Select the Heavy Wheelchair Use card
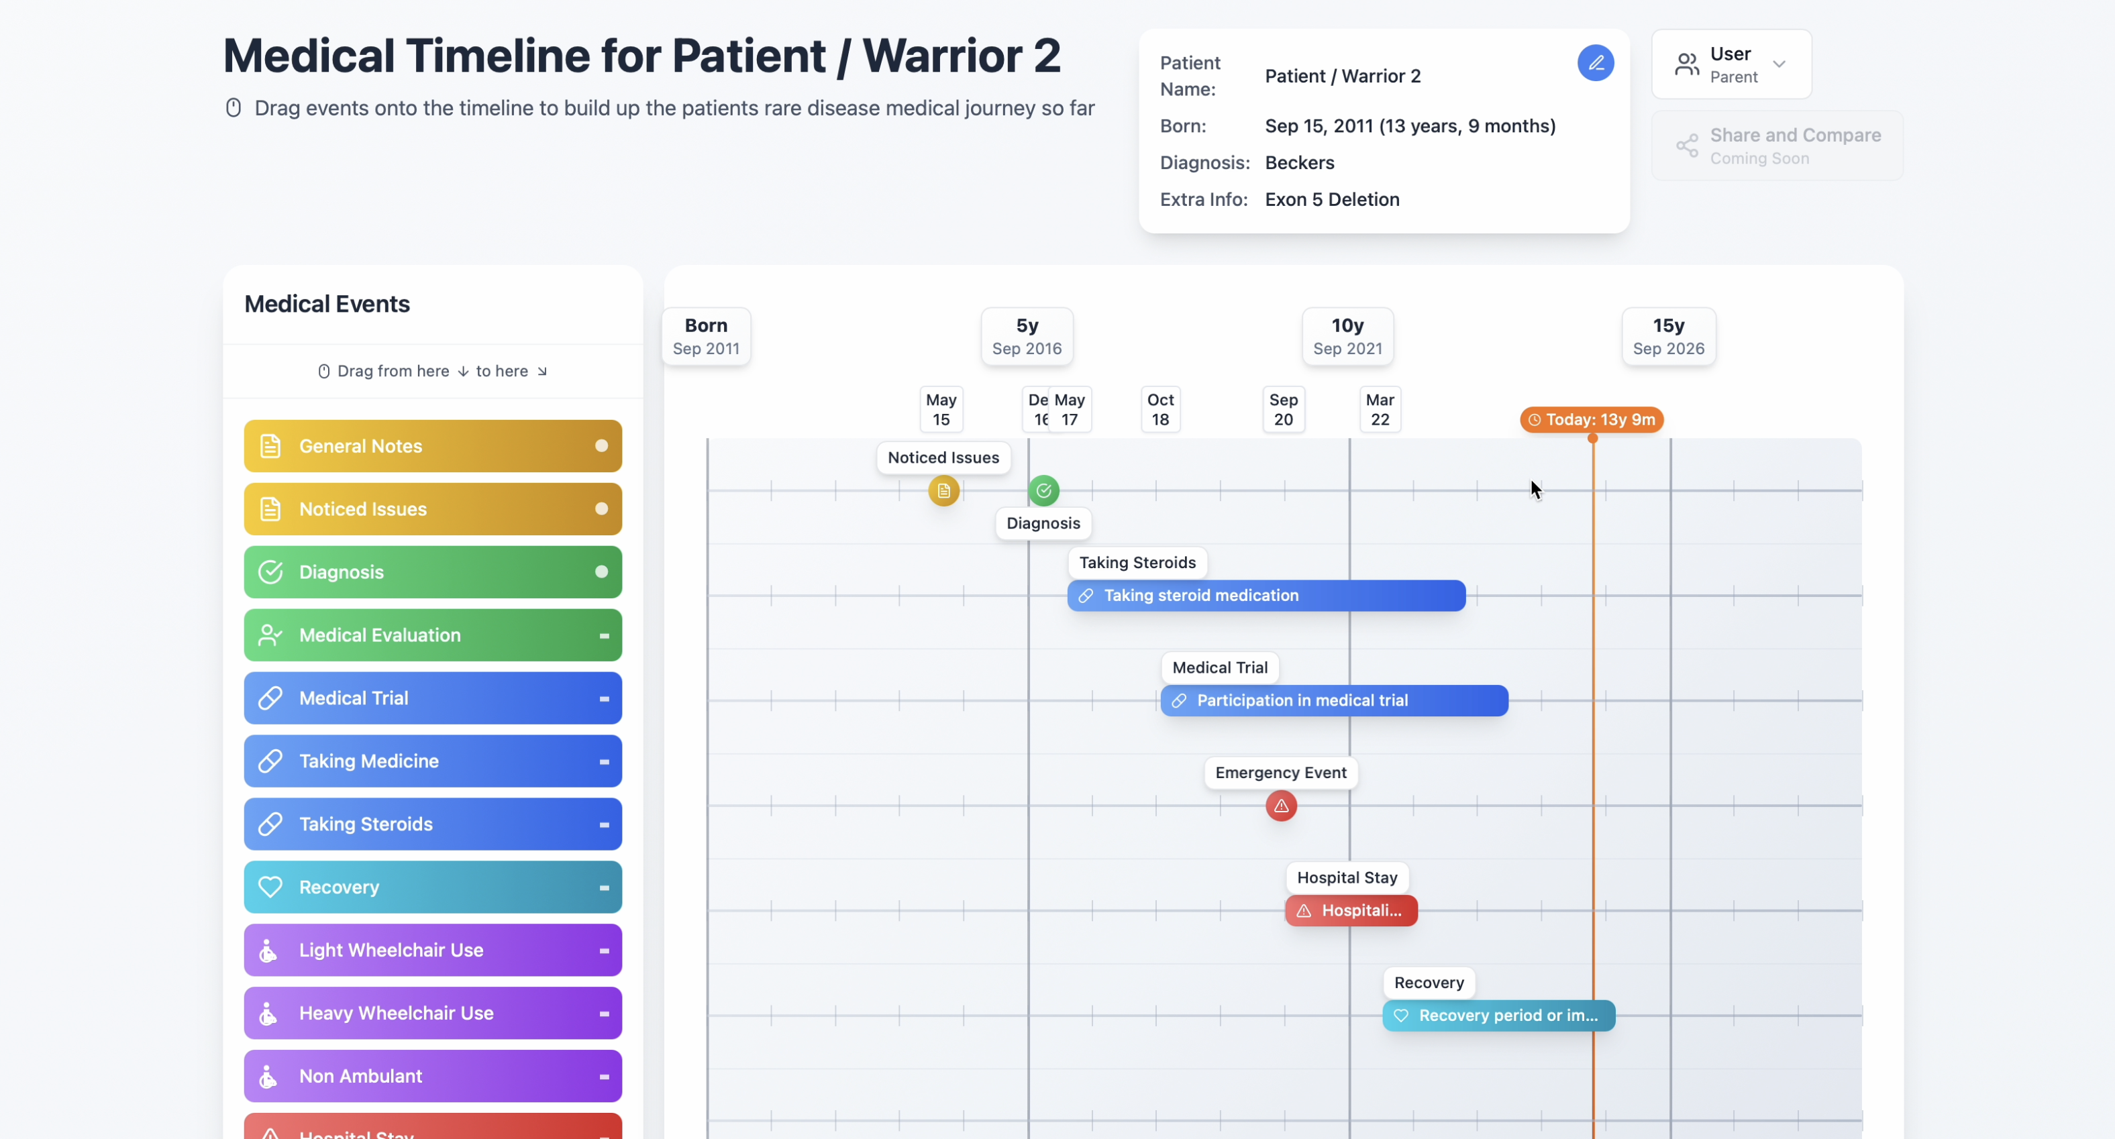2115x1139 pixels. point(433,1014)
